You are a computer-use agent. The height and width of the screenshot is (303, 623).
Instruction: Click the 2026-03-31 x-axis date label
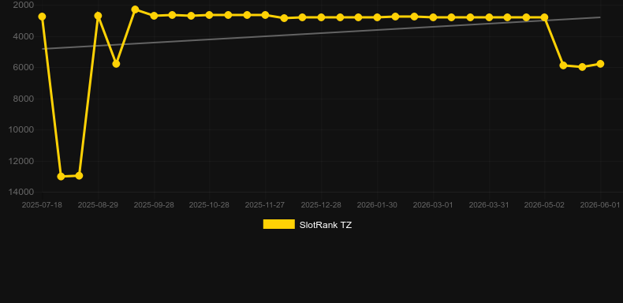point(489,205)
